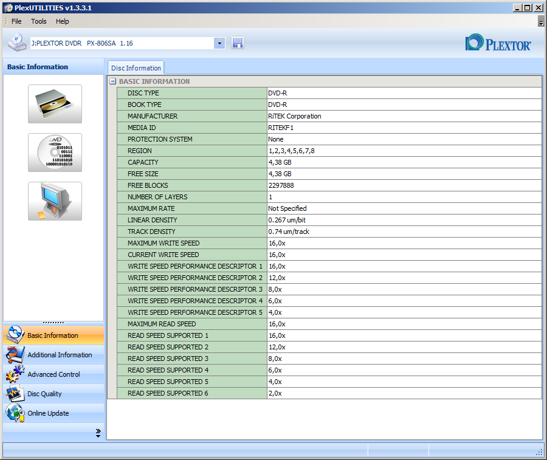Select the READ SPEED SUPPORTED 3 row
Image resolution: width=547 pixels, height=460 pixels.
pyautogui.click(x=329, y=358)
